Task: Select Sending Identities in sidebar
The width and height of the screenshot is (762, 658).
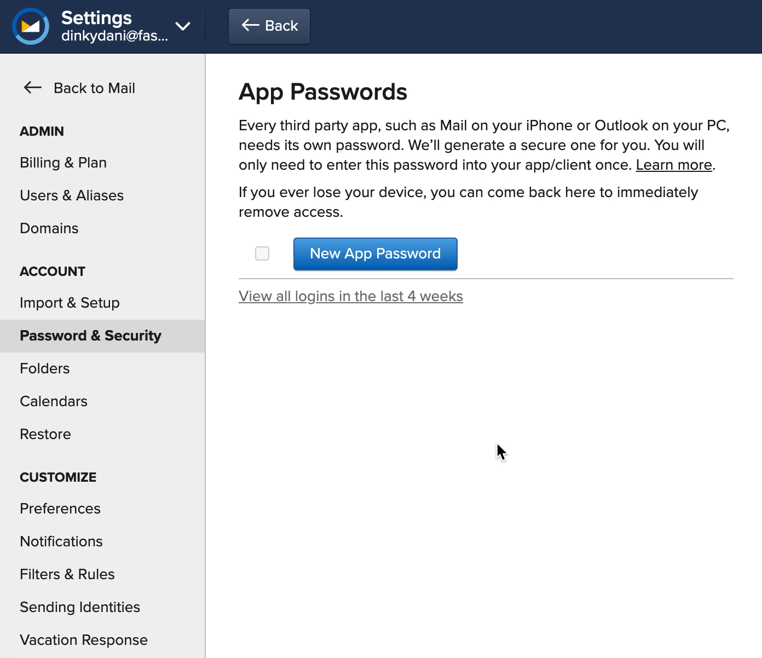Action: point(80,607)
